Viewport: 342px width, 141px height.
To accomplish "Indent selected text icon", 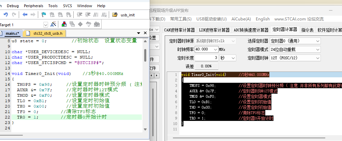I will pyautogui.click(x=79, y=15).
